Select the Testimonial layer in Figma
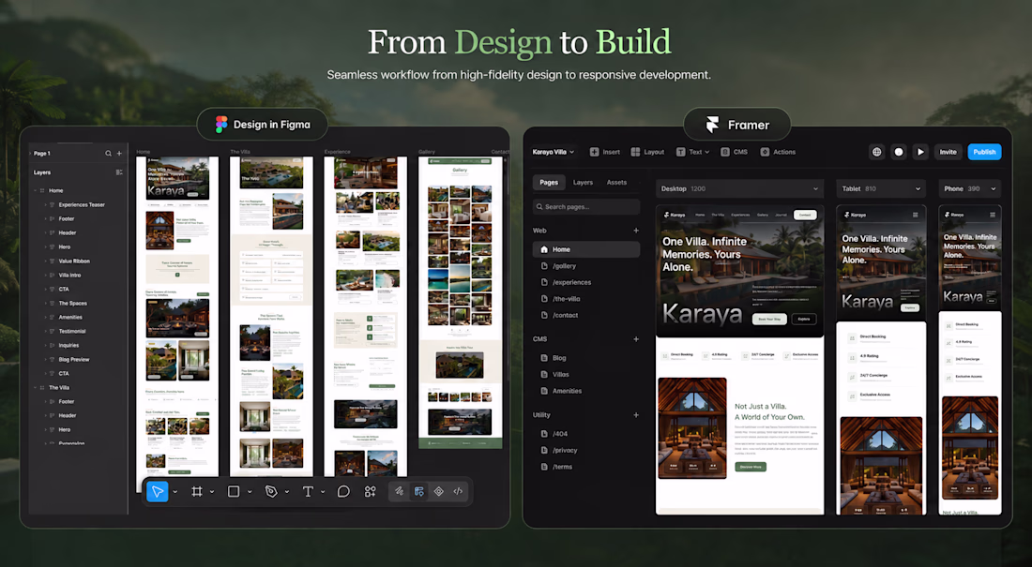1032x567 pixels. tap(71, 332)
